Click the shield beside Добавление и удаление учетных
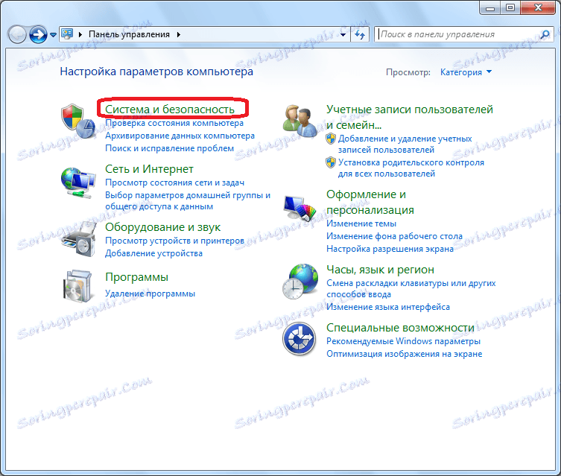The image size is (561, 476). coord(331,139)
